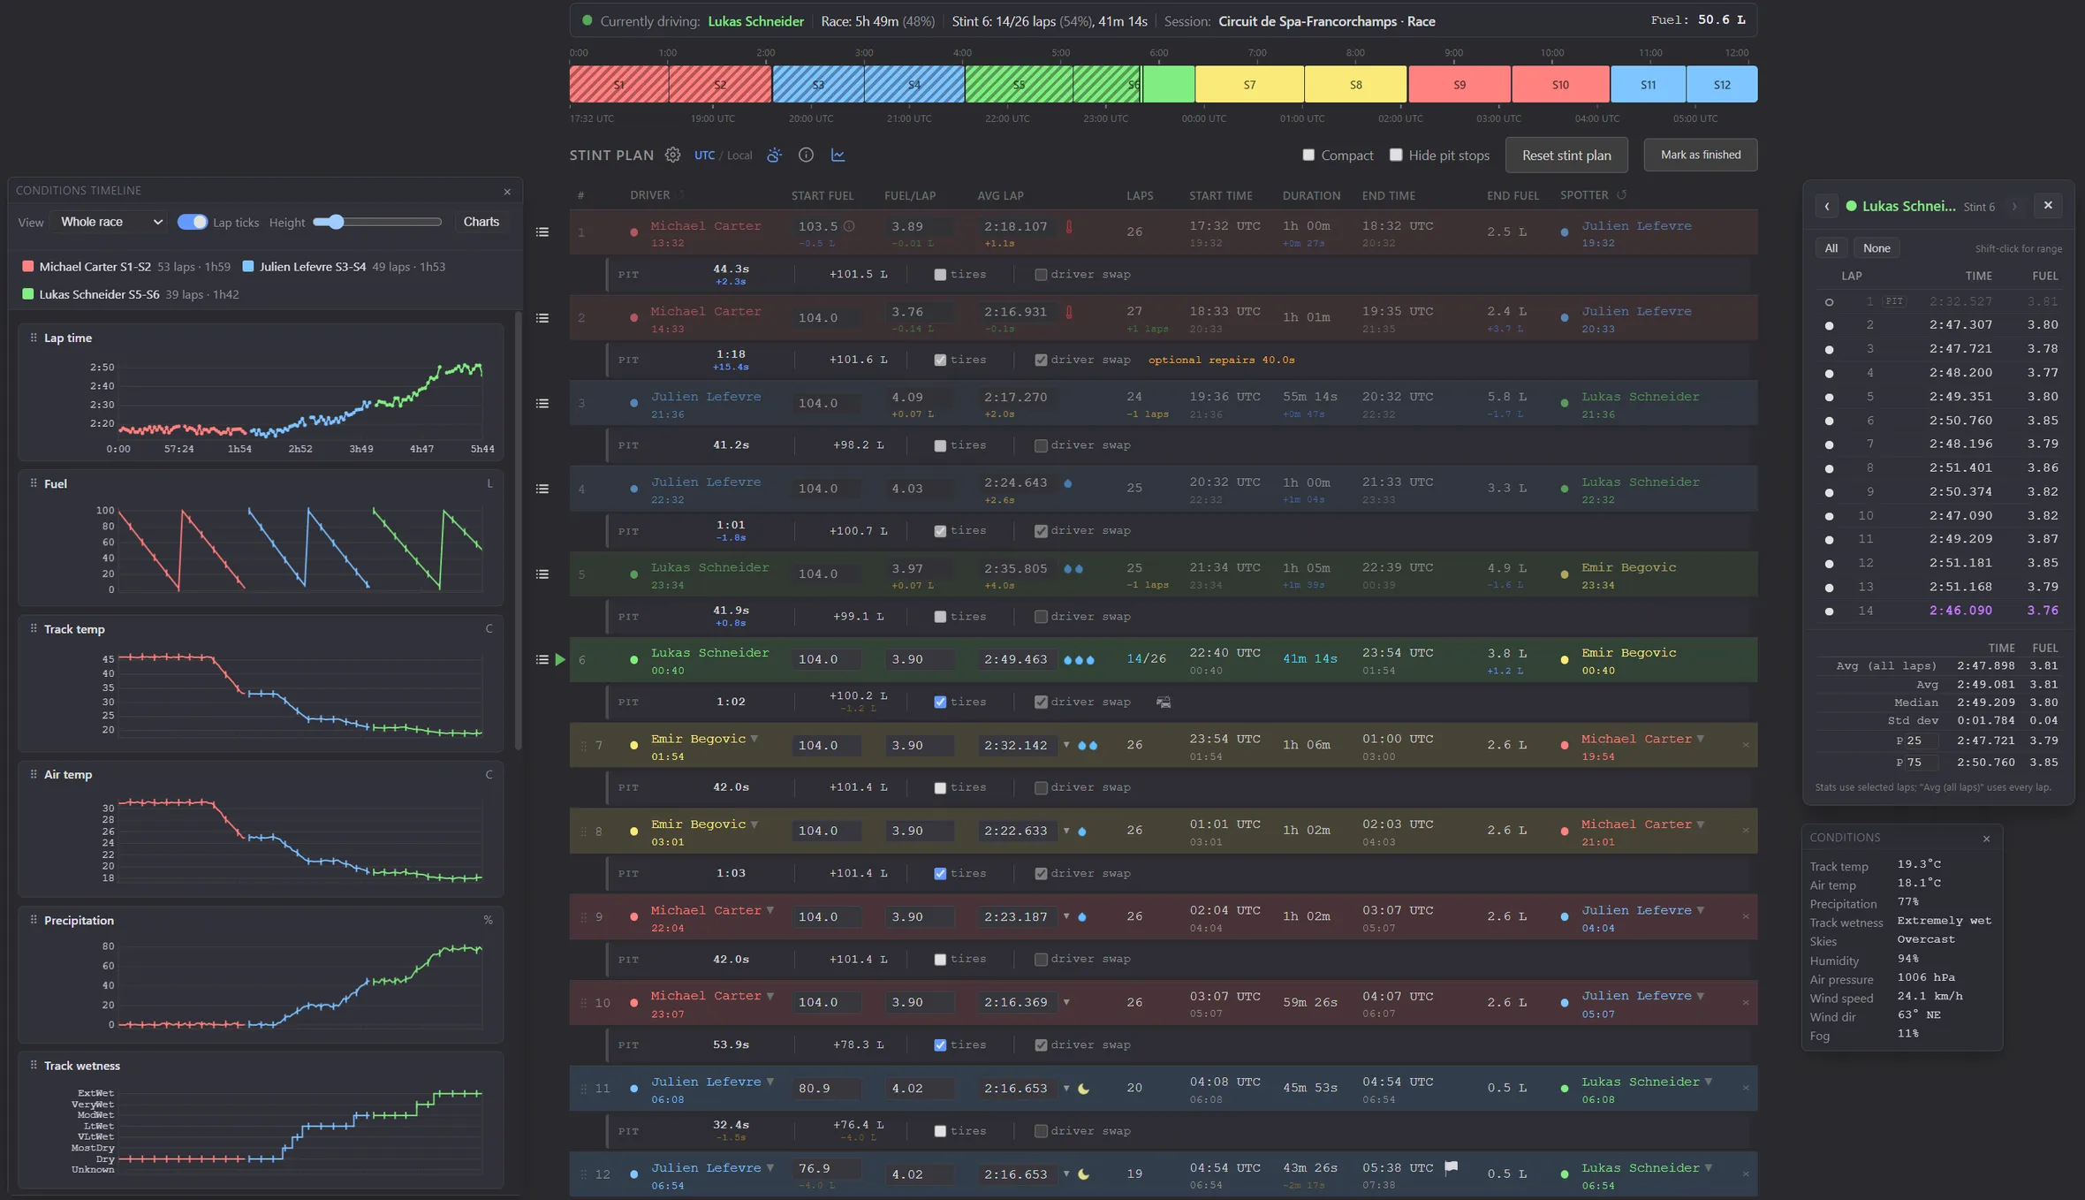Open stint plan settings gear

[x=673, y=155]
